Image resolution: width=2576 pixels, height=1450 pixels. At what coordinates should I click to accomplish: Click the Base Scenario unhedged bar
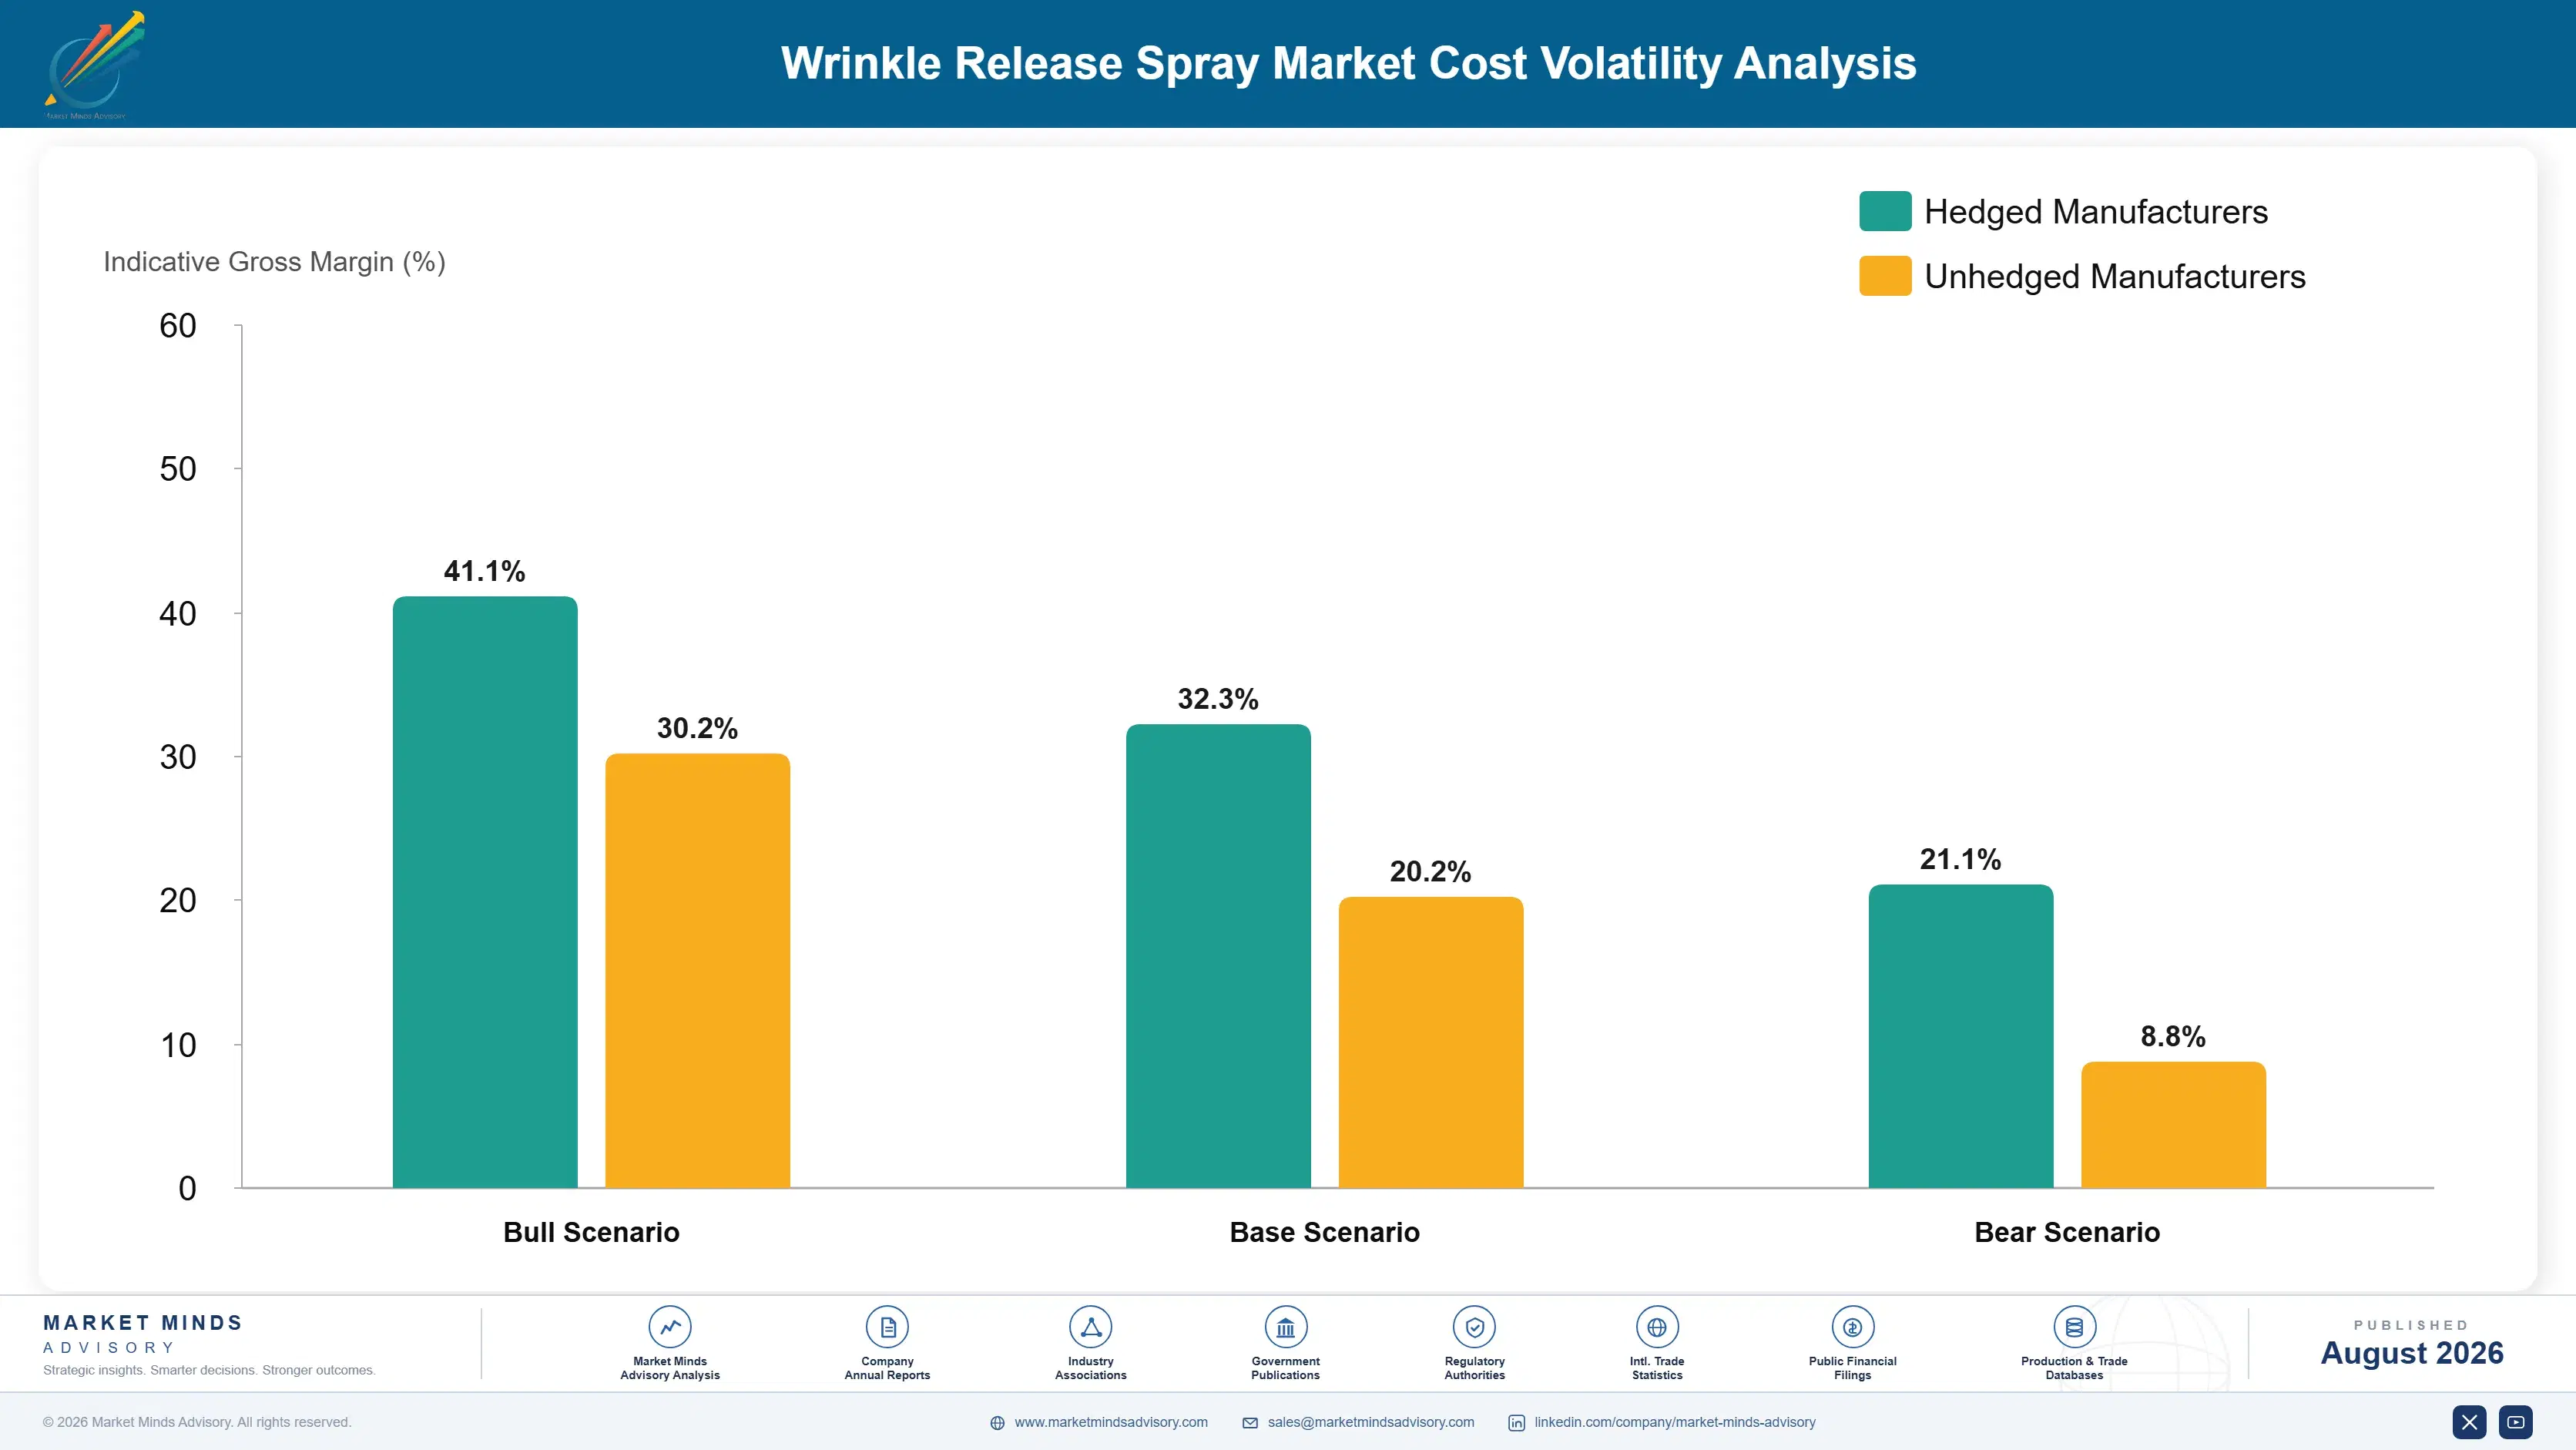(1431, 1042)
